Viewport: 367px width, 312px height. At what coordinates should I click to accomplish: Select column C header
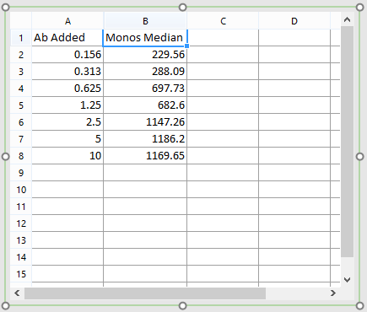223,21
